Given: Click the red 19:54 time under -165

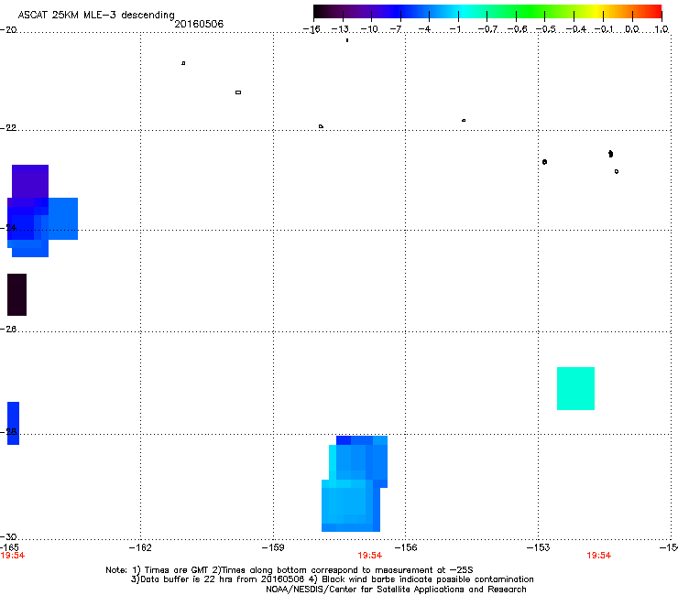Looking at the screenshot, I should point(13,556).
